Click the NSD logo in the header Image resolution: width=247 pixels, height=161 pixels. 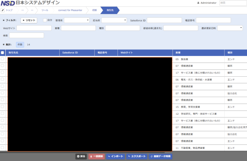(x=7, y=3)
